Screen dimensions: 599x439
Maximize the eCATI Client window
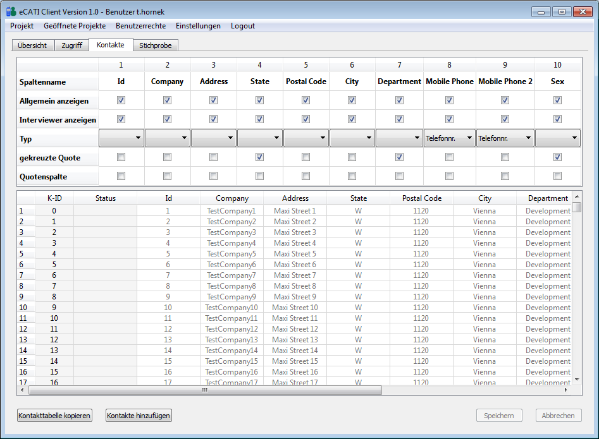[561, 11]
